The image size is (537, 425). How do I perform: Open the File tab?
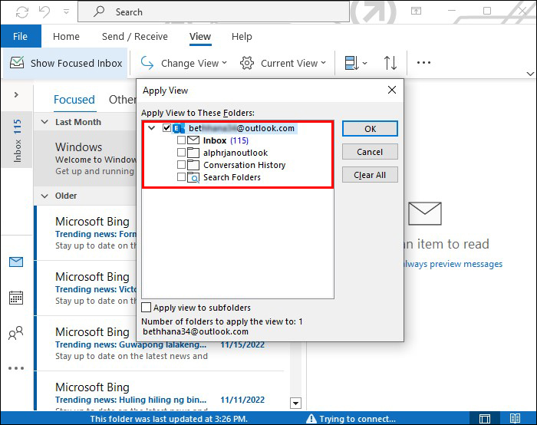click(x=21, y=36)
